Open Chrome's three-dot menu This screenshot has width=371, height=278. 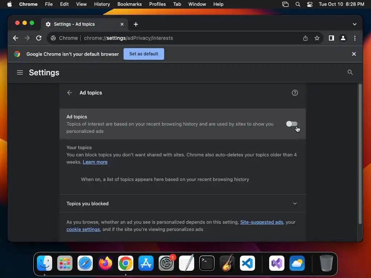355,38
